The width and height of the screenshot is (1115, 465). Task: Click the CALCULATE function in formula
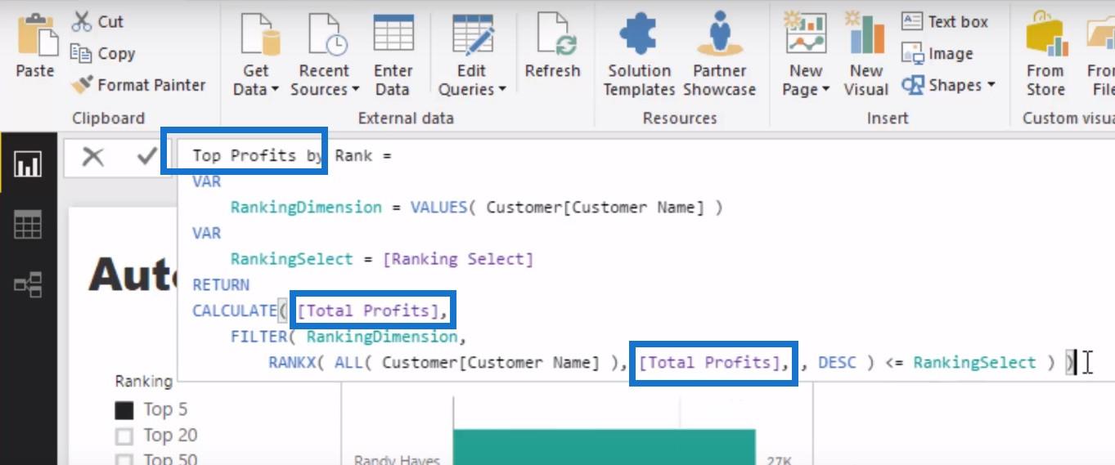click(x=235, y=311)
